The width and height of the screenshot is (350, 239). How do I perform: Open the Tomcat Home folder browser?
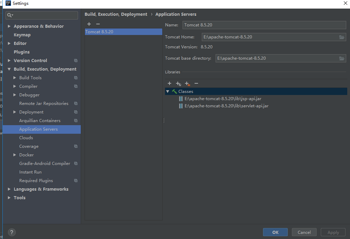(342, 37)
